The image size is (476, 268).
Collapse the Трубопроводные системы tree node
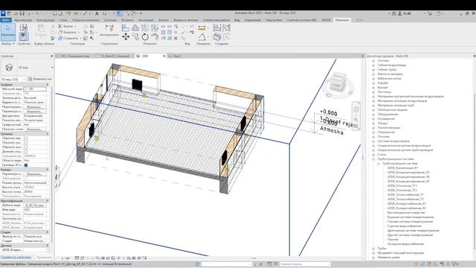tap(373, 159)
